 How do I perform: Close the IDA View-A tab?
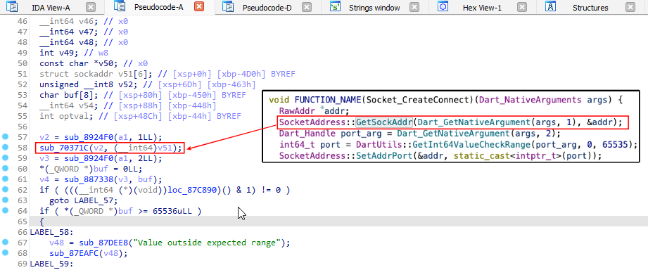point(91,7)
